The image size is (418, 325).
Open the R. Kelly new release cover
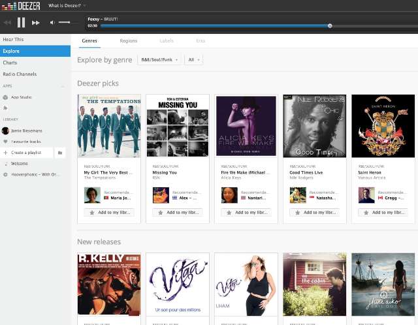click(x=109, y=285)
